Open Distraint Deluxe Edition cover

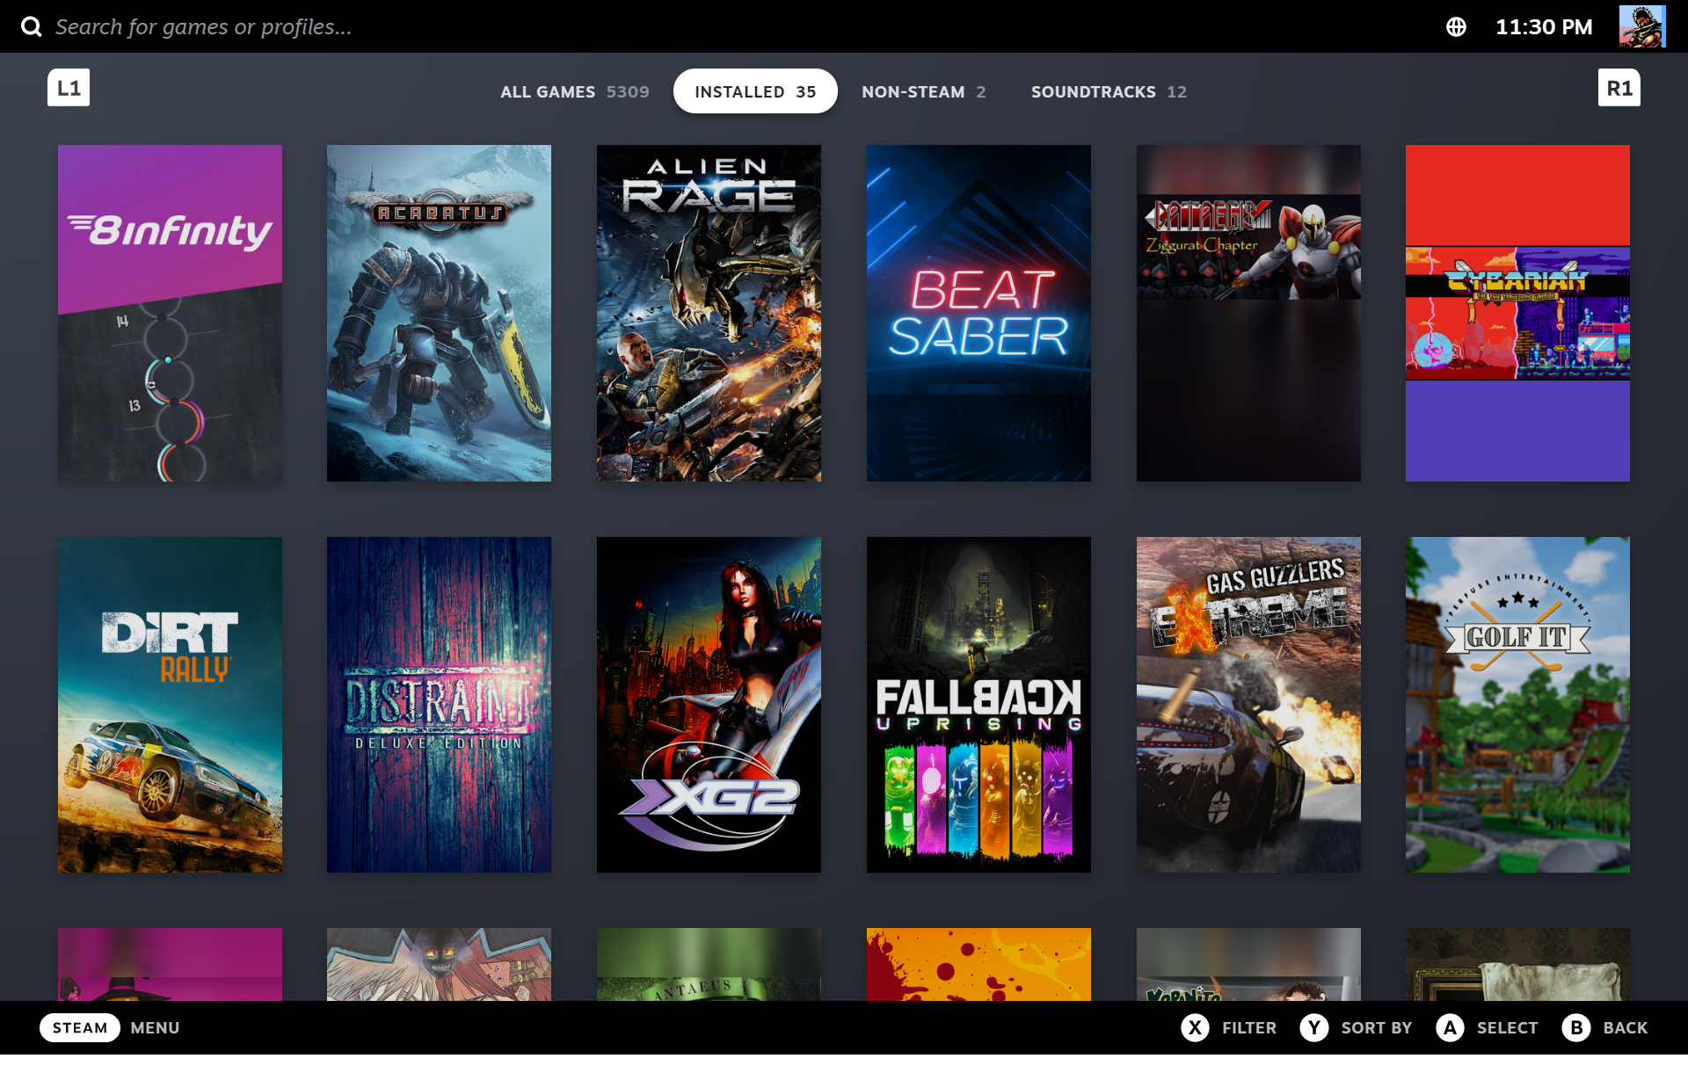click(x=439, y=705)
